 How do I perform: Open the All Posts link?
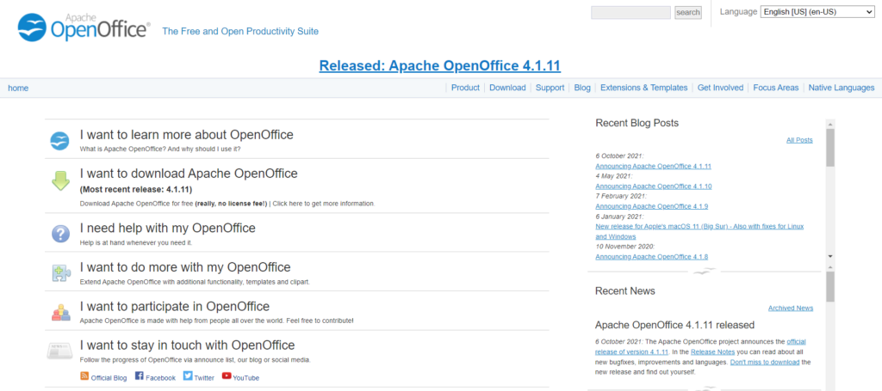(799, 140)
